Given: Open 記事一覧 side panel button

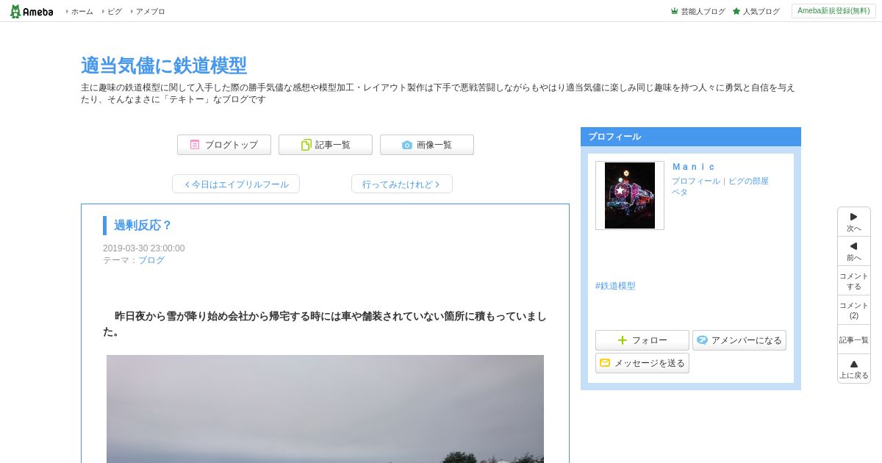Looking at the screenshot, I should tap(854, 340).
